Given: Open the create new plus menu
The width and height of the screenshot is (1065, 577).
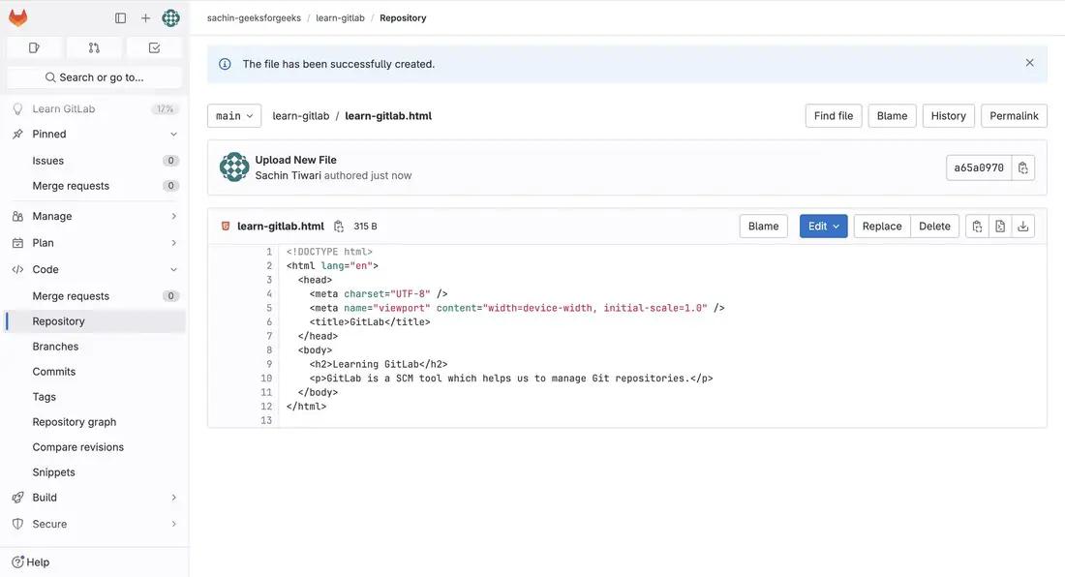Looking at the screenshot, I should coord(145,18).
